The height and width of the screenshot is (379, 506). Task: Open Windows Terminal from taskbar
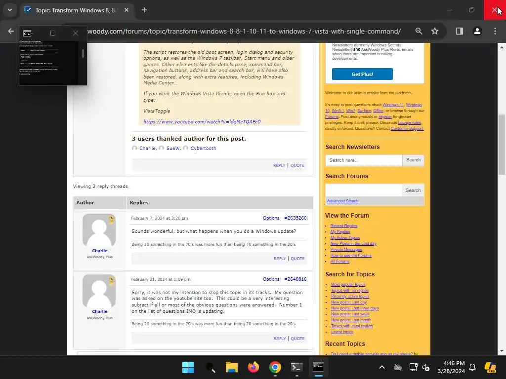(296, 367)
